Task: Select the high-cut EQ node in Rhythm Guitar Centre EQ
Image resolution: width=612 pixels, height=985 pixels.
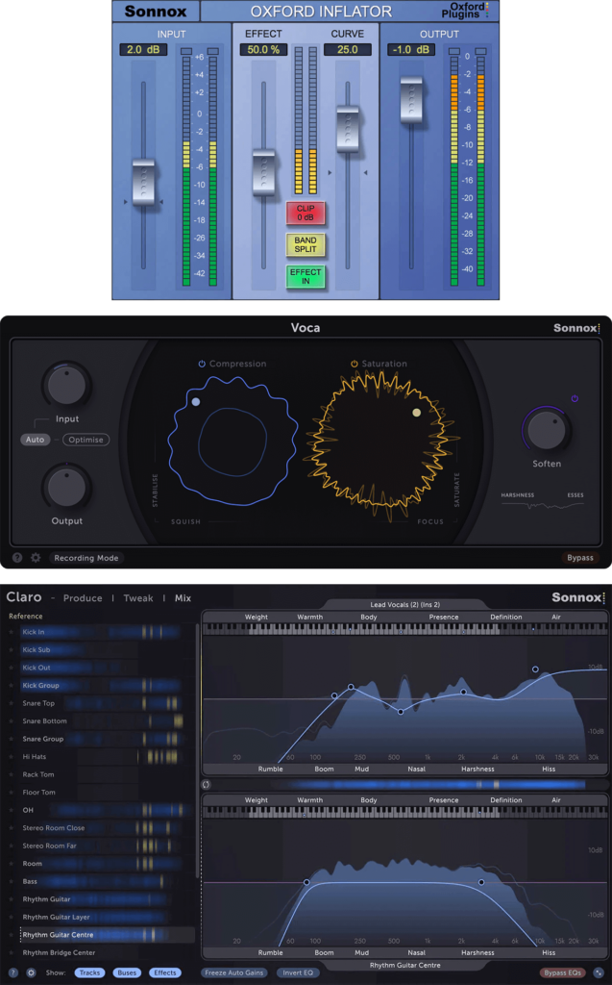Action: point(481,882)
